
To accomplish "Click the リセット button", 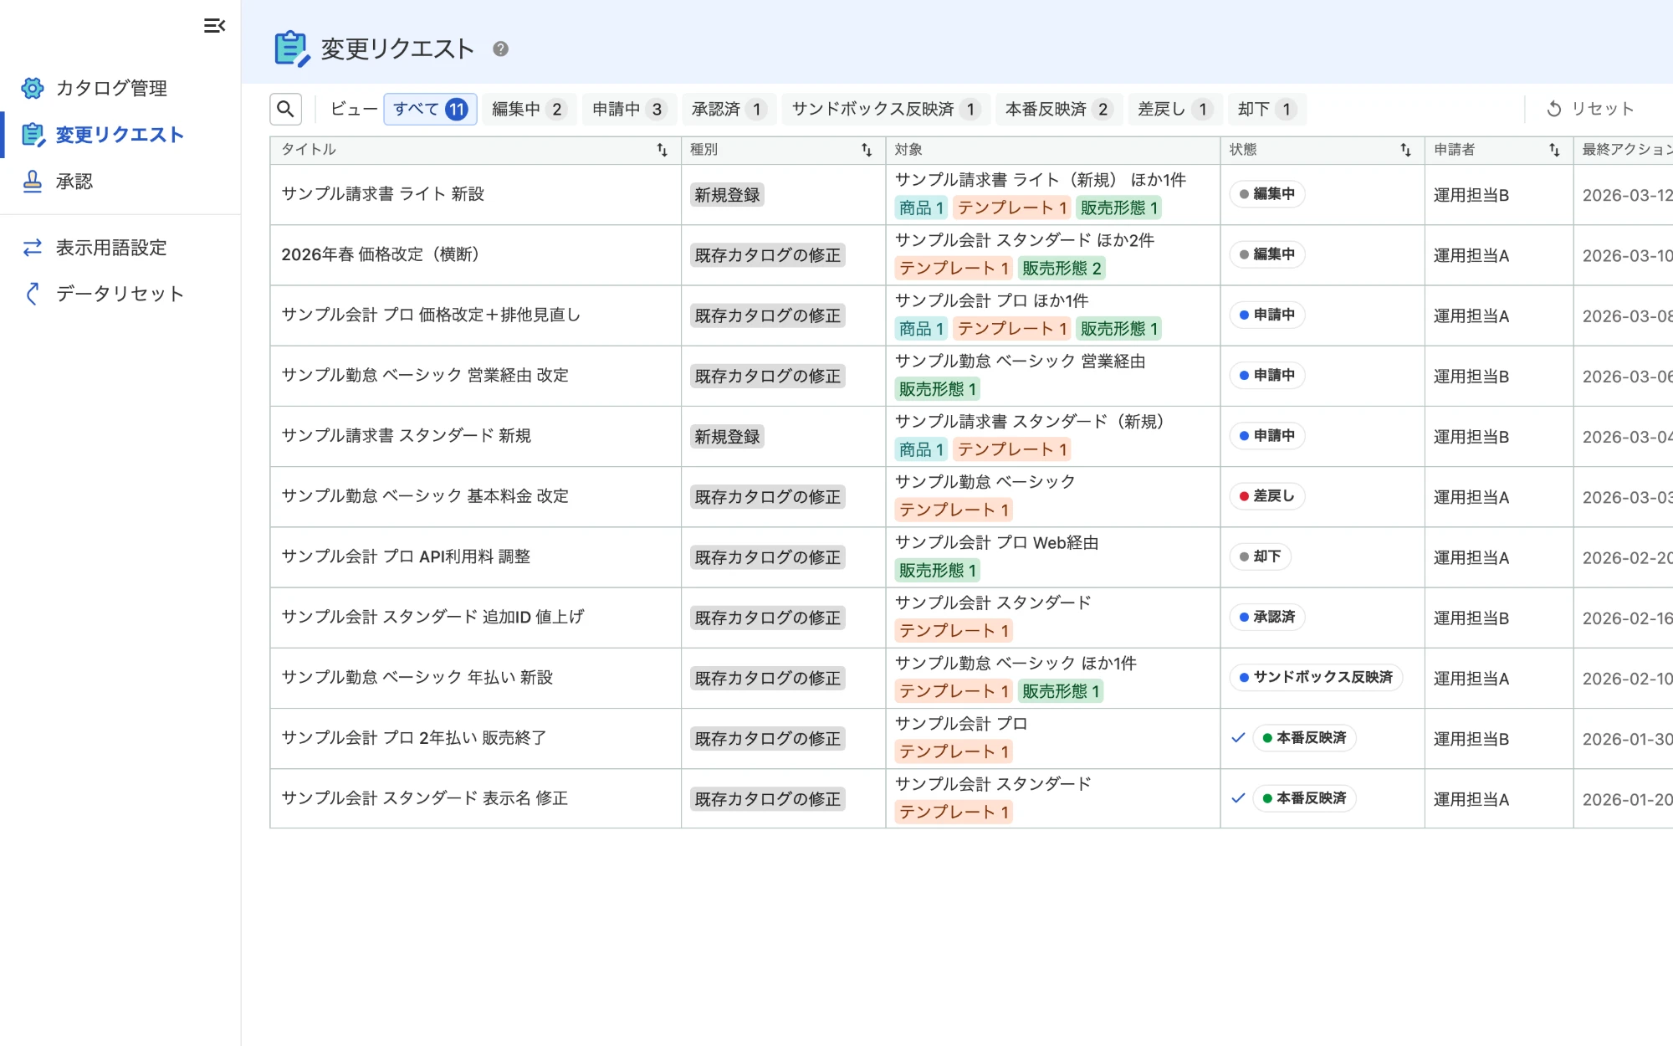I will pos(1589,109).
